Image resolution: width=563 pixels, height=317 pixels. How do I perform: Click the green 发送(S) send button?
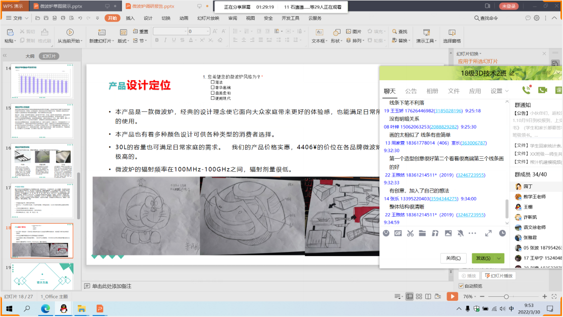[x=483, y=258]
